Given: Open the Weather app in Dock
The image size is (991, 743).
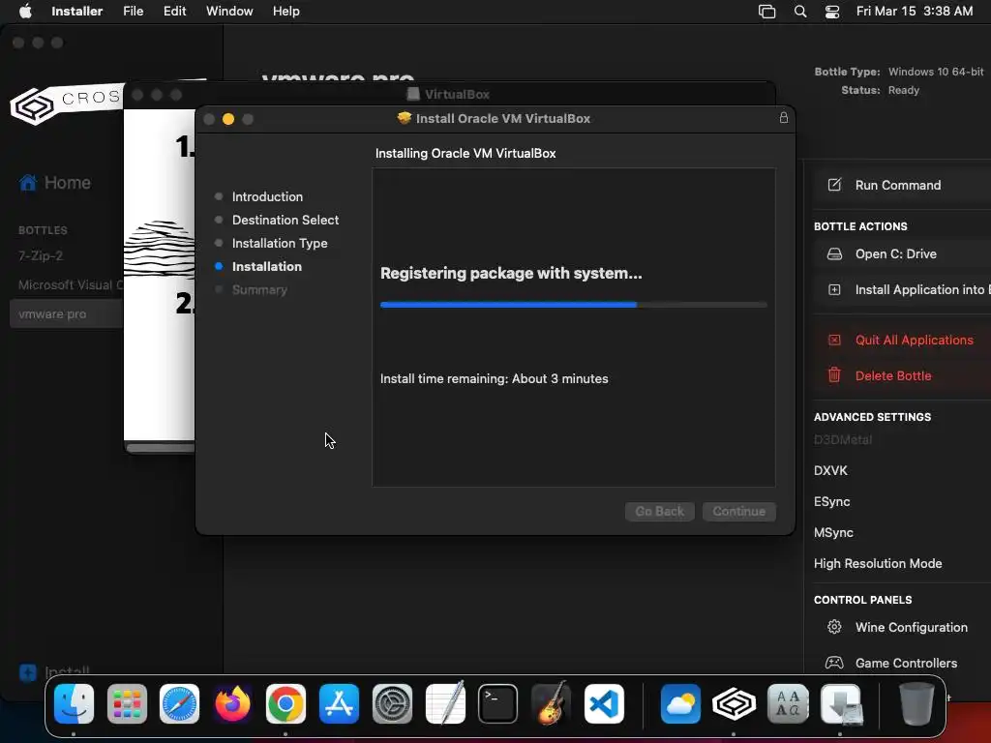Looking at the screenshot, I should (680, 703).
